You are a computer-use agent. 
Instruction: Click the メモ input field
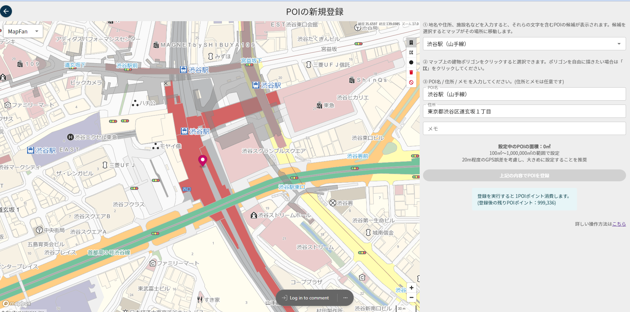click(x=524, y=128)
